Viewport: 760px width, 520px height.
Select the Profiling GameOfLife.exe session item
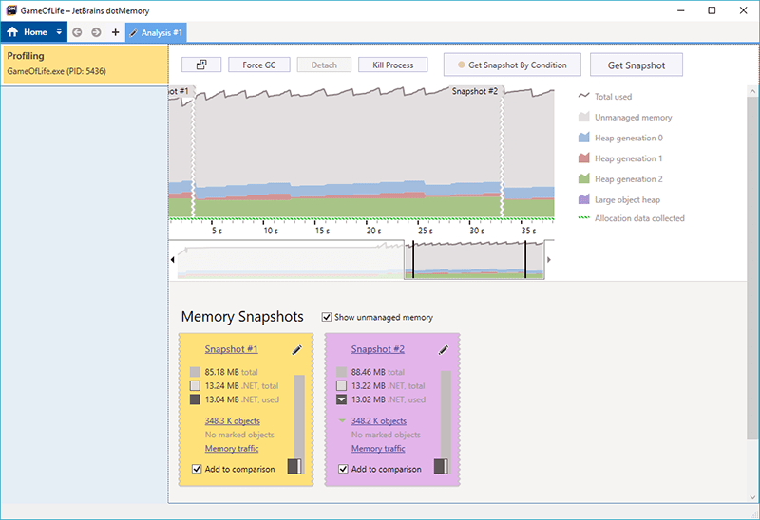(x=83, y=63)
